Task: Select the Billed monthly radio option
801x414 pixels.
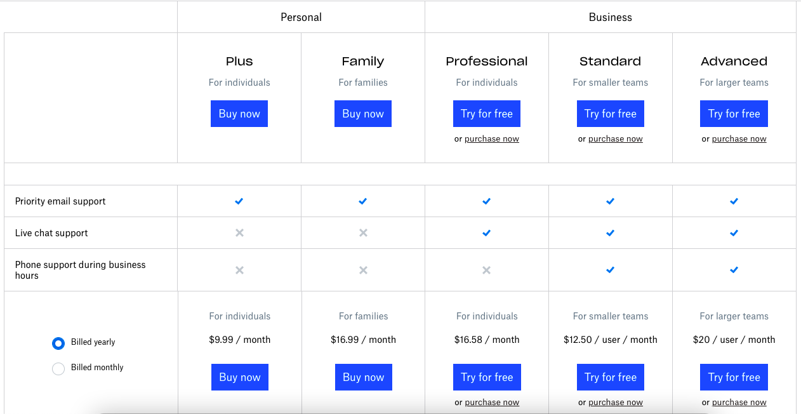Action: [x=58, y=368]
